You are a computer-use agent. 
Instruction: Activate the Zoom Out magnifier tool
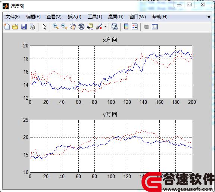click(64, 27)
